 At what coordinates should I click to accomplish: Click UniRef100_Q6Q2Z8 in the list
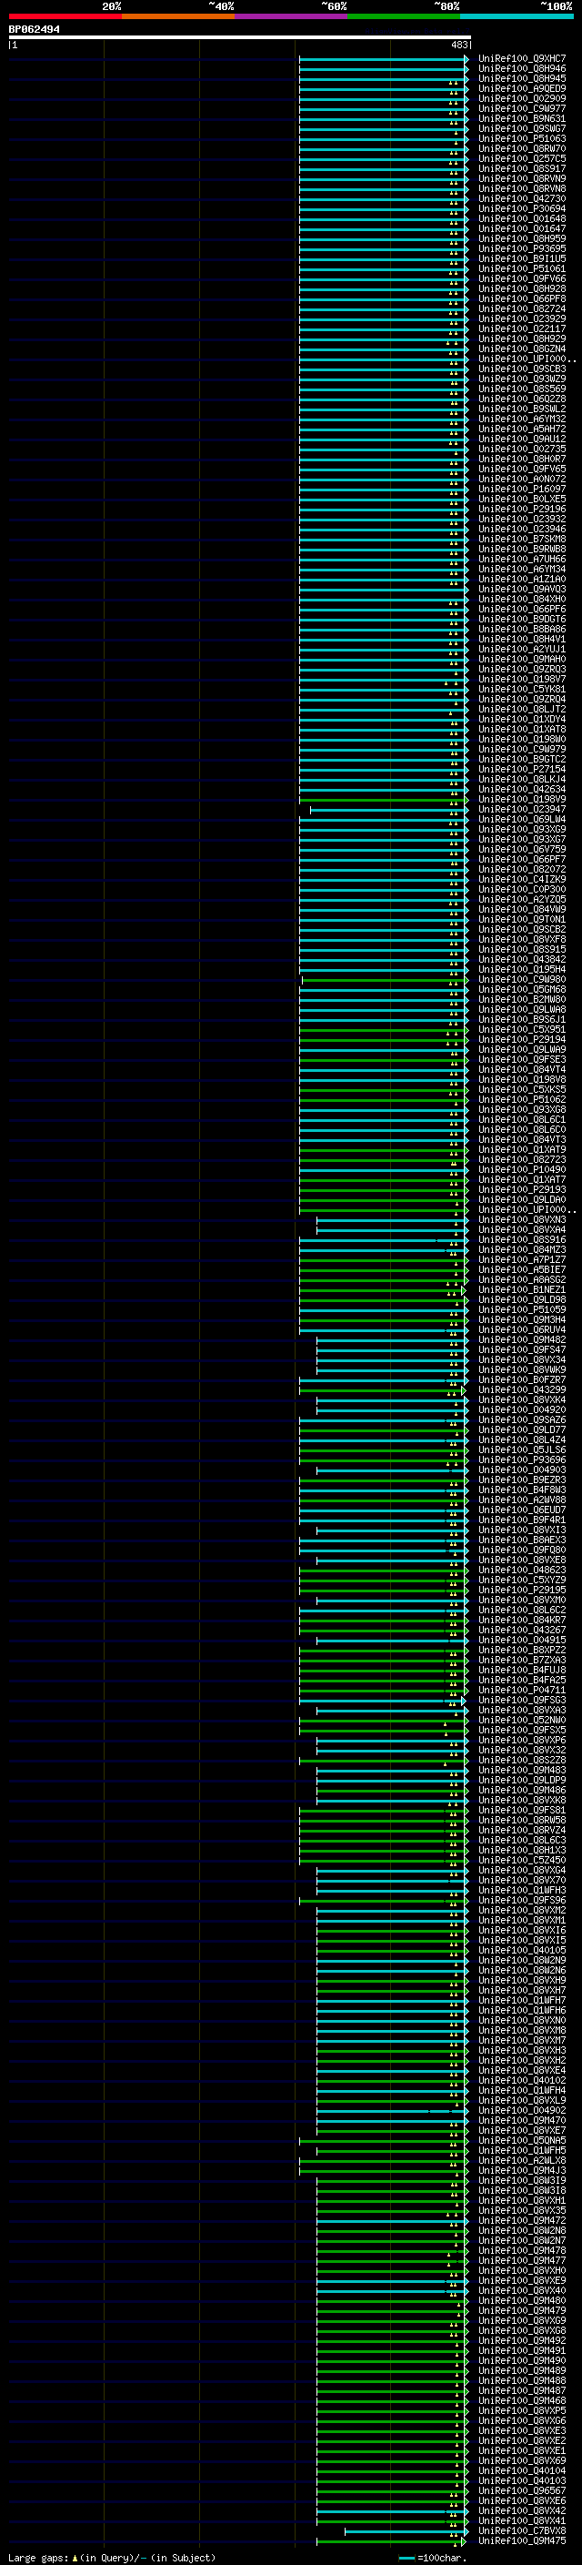[x=522, y=399]
